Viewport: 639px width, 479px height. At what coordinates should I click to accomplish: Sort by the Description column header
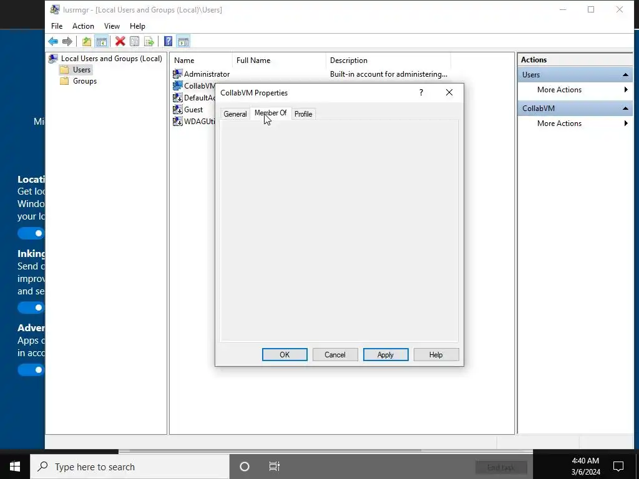click(x=388, y=60)
